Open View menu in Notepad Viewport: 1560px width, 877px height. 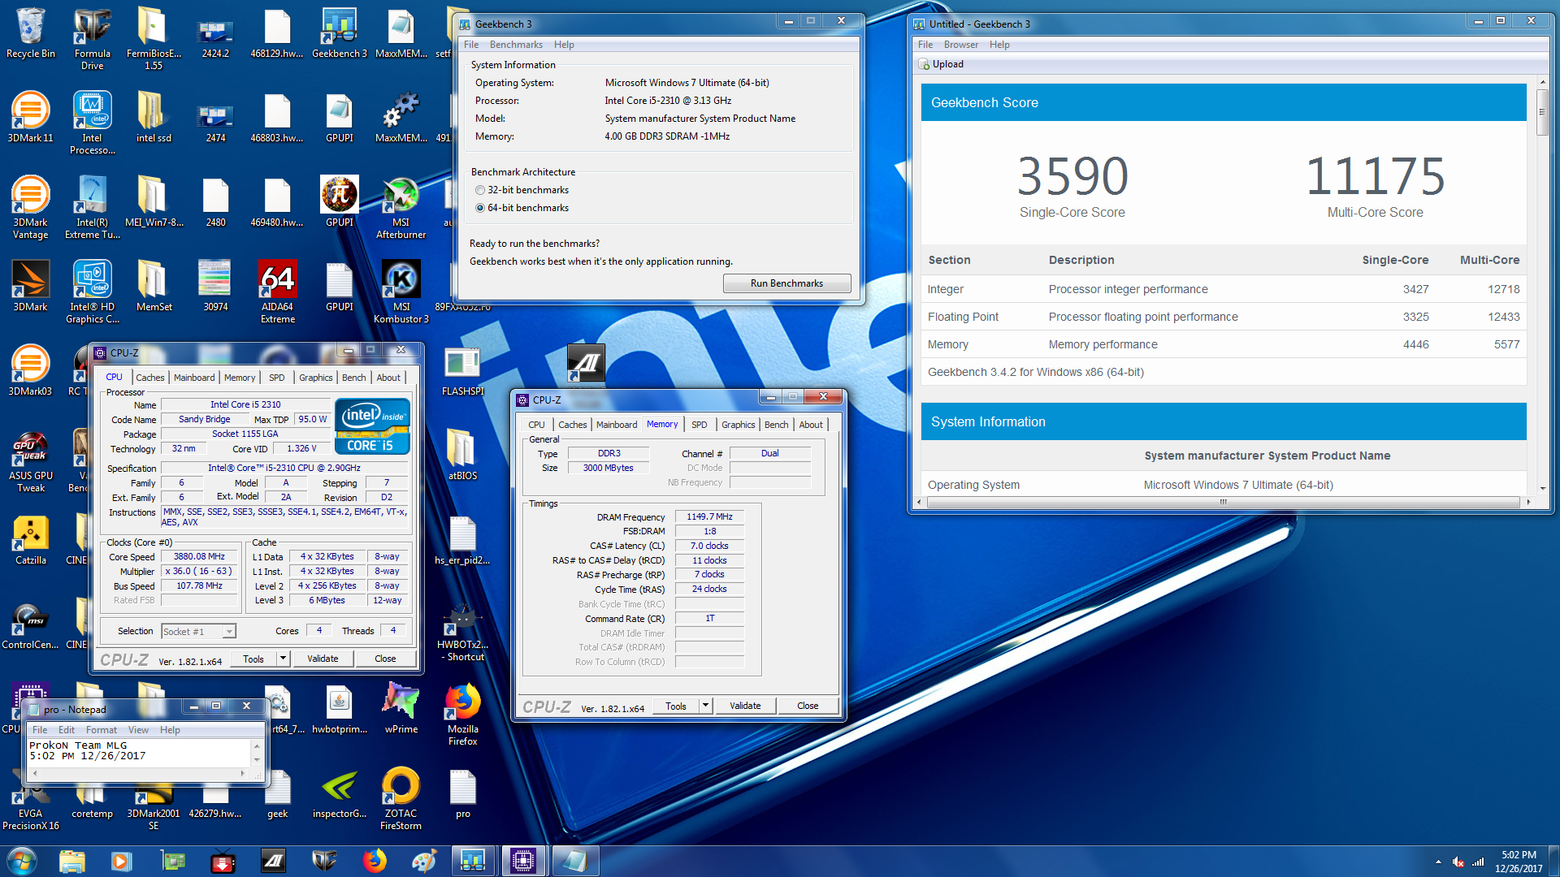point(138,730)
